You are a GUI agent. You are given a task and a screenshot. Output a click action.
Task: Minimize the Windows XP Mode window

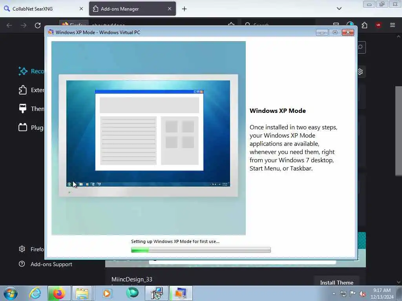322,32
